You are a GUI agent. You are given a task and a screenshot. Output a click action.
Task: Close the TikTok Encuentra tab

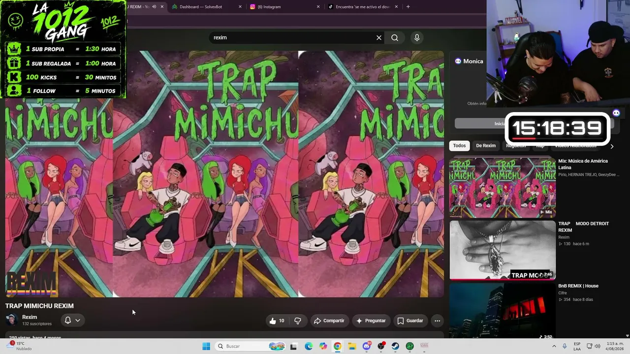tap(397, 7)
